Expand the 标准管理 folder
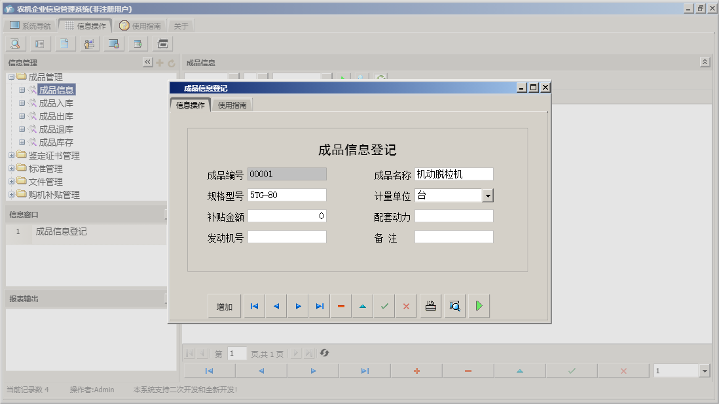The width and height of the screenshot is (719, 404). (x=12, y=169)
